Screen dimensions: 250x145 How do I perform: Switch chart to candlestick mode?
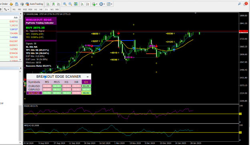(x=53, y=4)
